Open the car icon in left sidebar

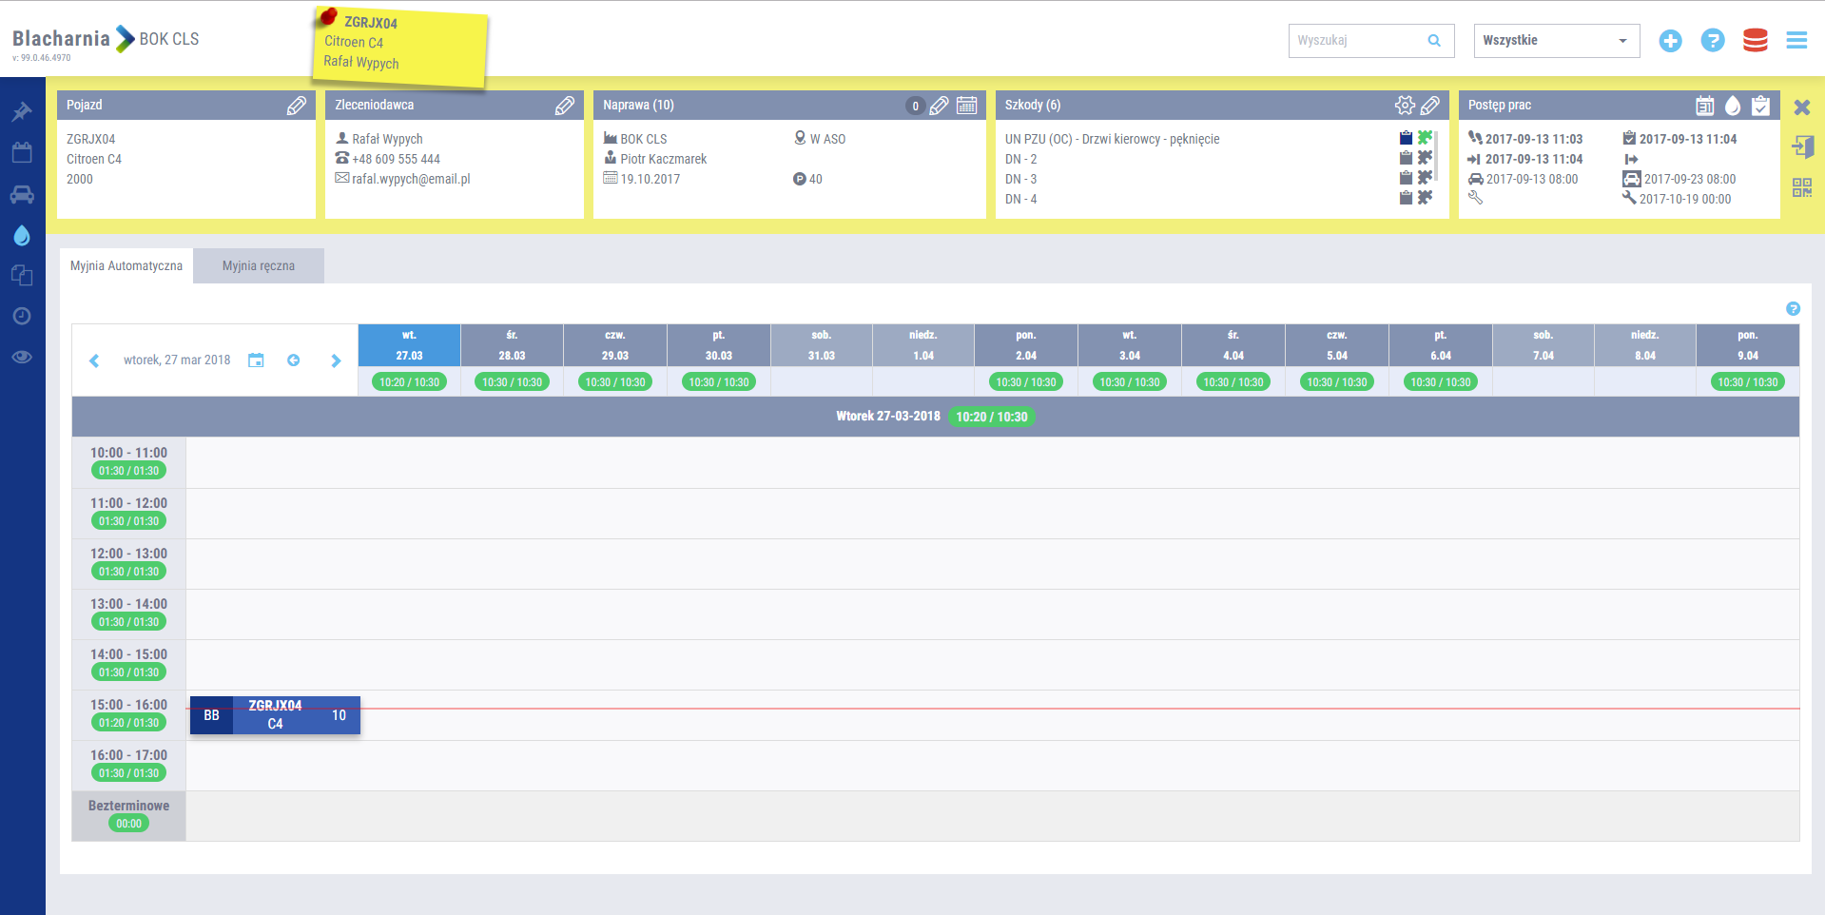[x=22, y=195]
